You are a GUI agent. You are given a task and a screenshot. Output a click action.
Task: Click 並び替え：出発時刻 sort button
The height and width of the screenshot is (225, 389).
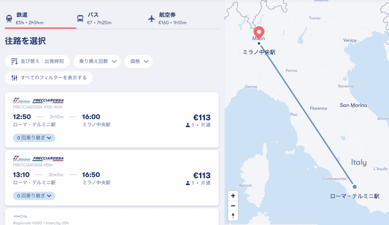coord(37,61)
